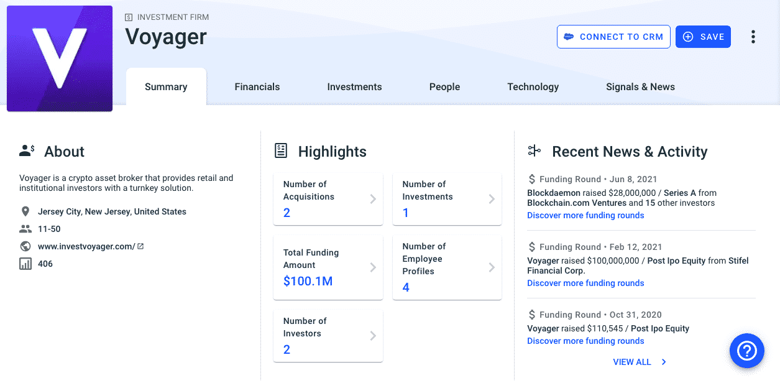Expand the Number of Investors card chevron
This screenshot has width=780, height=383.
[x=373, y=336]
